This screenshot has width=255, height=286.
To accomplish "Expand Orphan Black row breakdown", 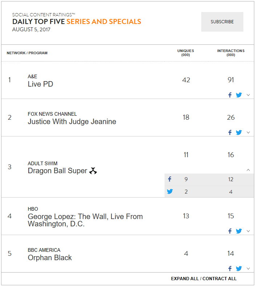I will click(248, 269).
